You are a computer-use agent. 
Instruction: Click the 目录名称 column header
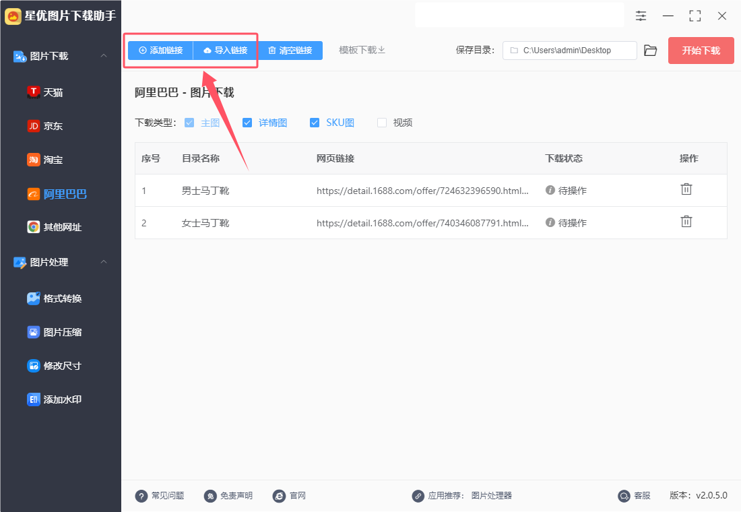pyautogui.click(x=201, y=158)
